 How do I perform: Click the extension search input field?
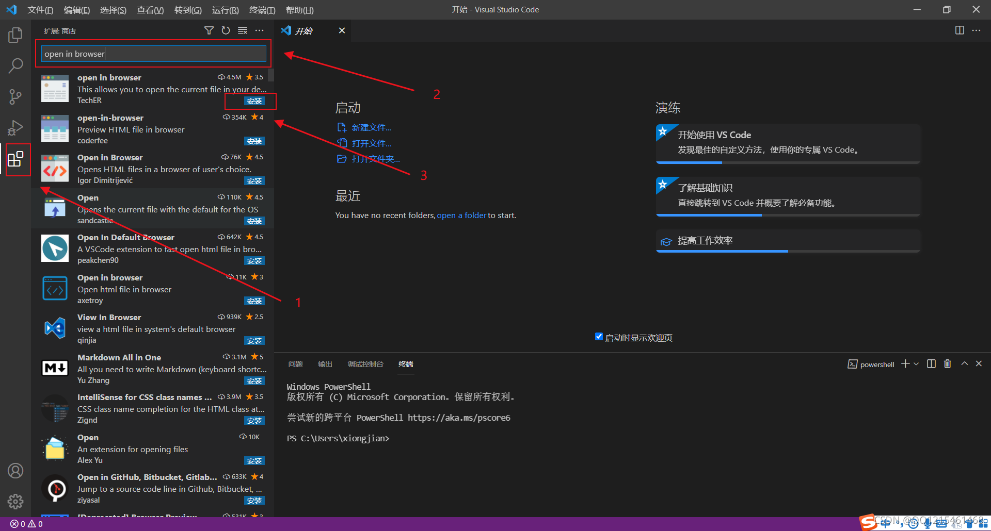154,54
